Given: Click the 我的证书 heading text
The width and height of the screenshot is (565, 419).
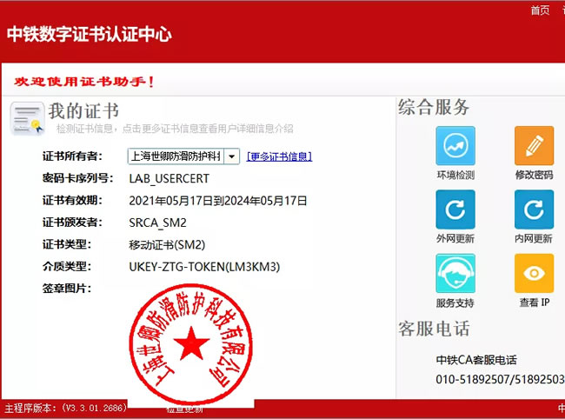Looking at the screenshot, I should point(83,110).
